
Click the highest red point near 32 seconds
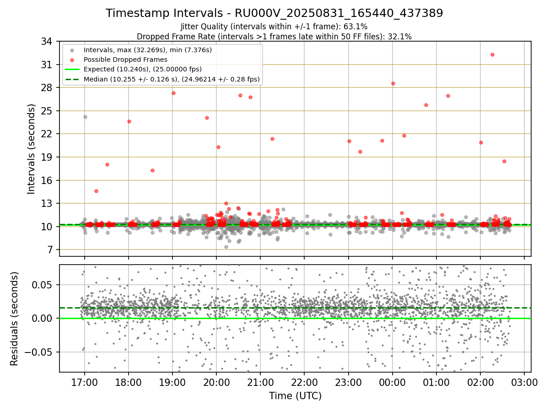pyautogui.click(x=492, y=54)
